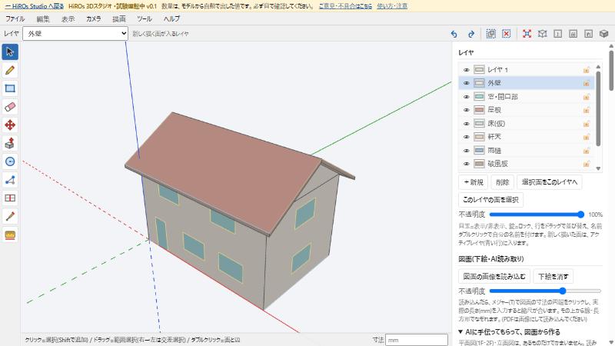Select the arrow selection tool
Screen dimensions: 615x346
(x=10, y=52)
